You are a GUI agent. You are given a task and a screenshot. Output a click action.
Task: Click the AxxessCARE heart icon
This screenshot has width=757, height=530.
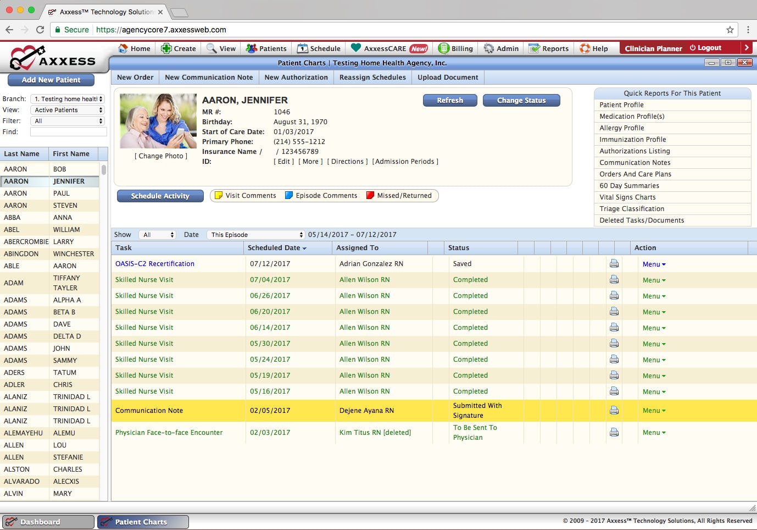click(x=356, y=48)
